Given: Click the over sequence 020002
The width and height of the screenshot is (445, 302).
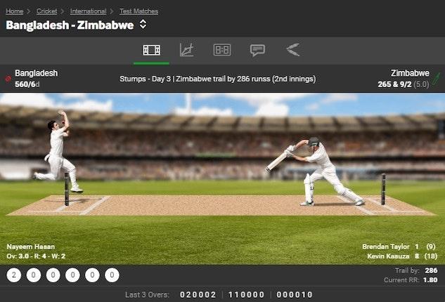Looking at the screenshot, I should point(198,295).
